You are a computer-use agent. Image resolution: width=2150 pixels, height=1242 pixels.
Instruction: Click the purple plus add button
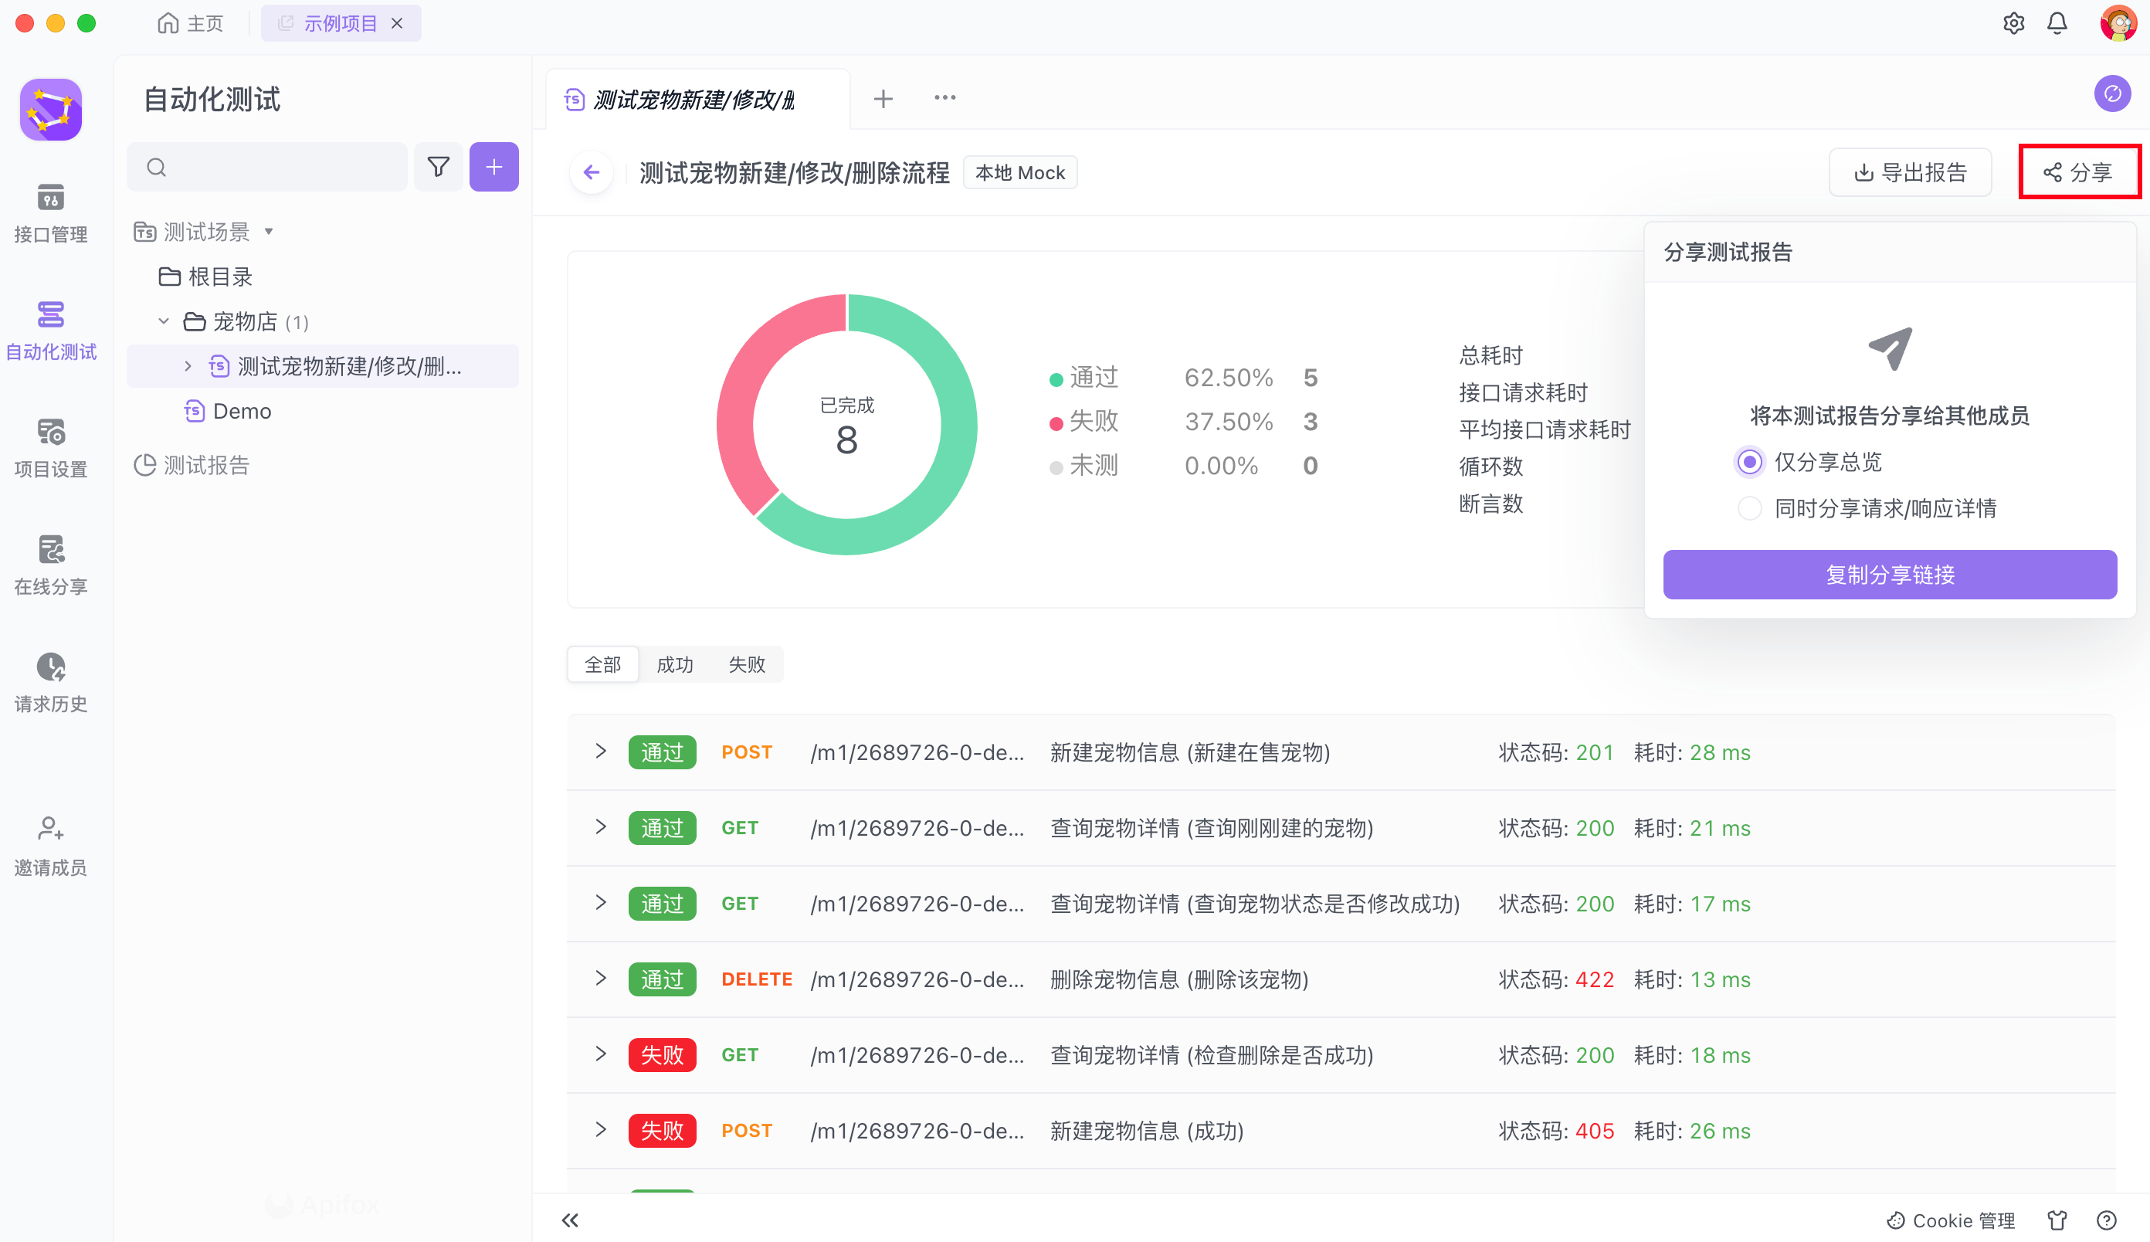493,167
